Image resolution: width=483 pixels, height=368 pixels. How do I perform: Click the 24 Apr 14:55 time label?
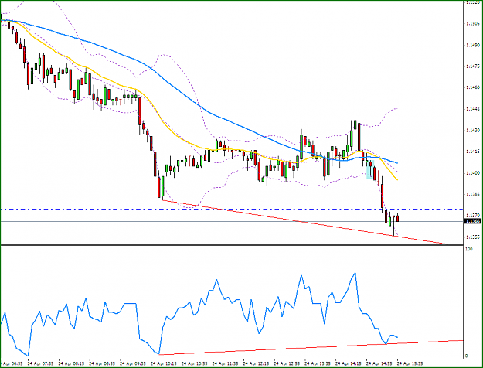[379, 363]
